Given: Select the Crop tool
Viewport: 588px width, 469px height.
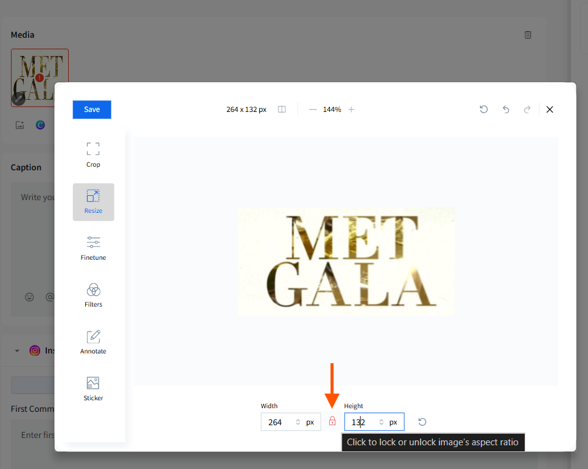Looking at the screenshot, I should point(93,155).
